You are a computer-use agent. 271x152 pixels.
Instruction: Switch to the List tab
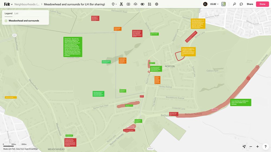click(x=16, y=13)
